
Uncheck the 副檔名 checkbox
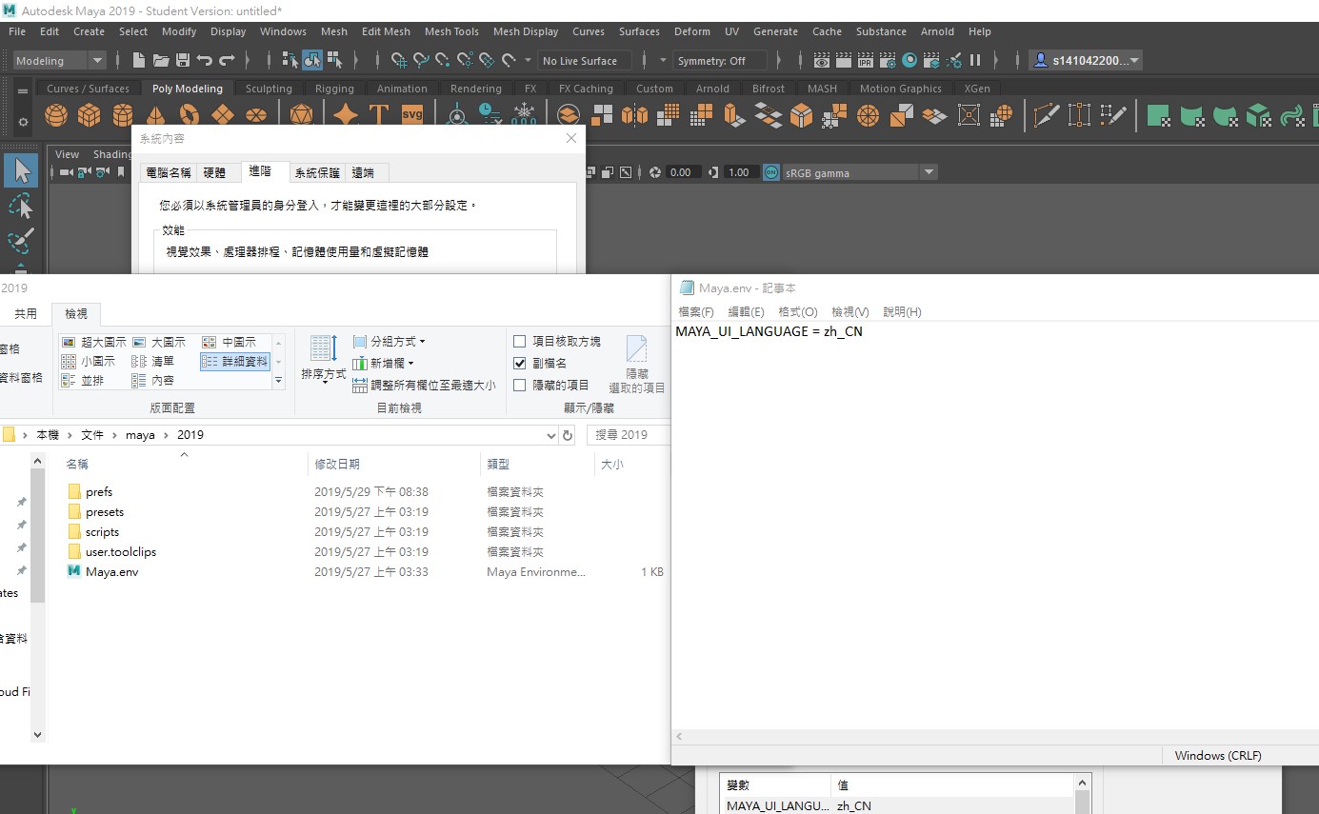point(519,363)
